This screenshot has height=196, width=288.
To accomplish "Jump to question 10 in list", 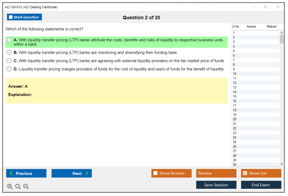I will (235, 74).
